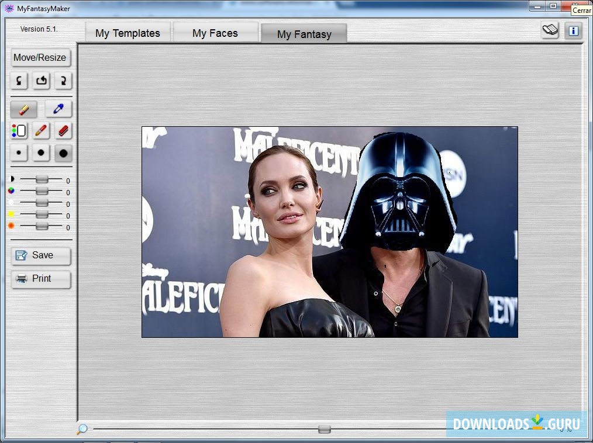Click the Darth Vader helmet face
Screen dimensions: 593x443
coord(398,193)
